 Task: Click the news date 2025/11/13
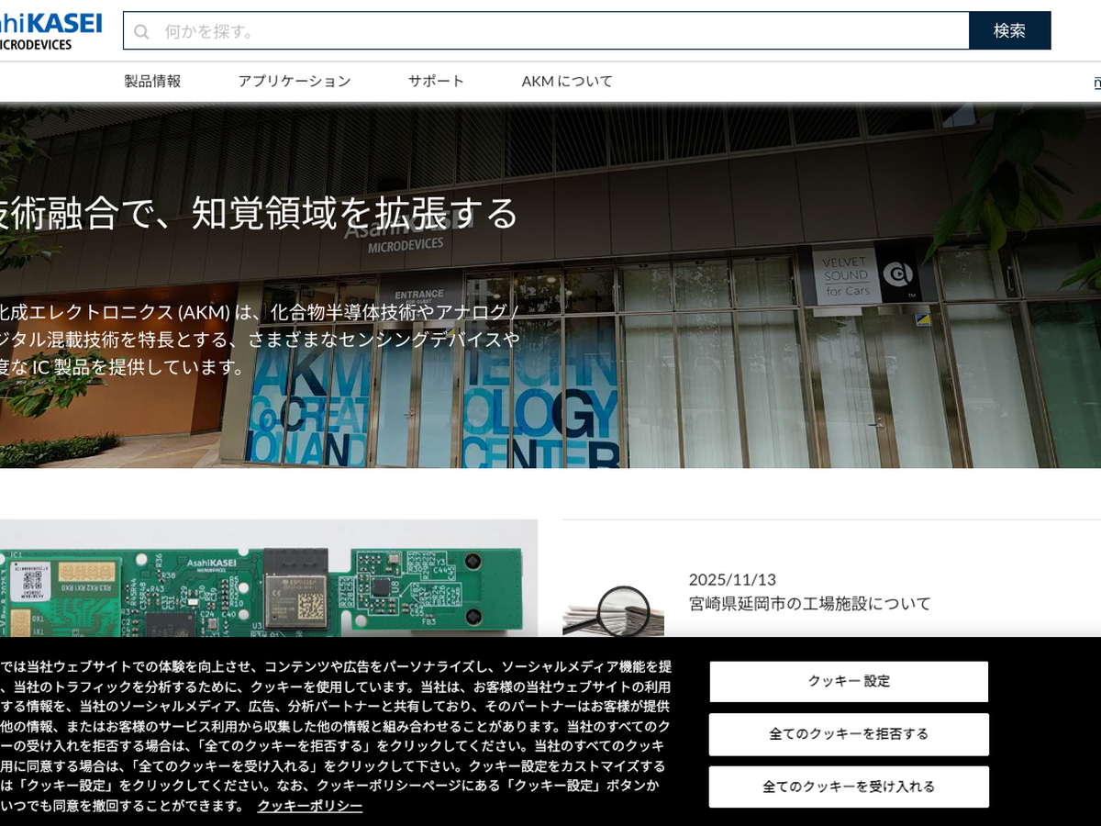[731, 579]
